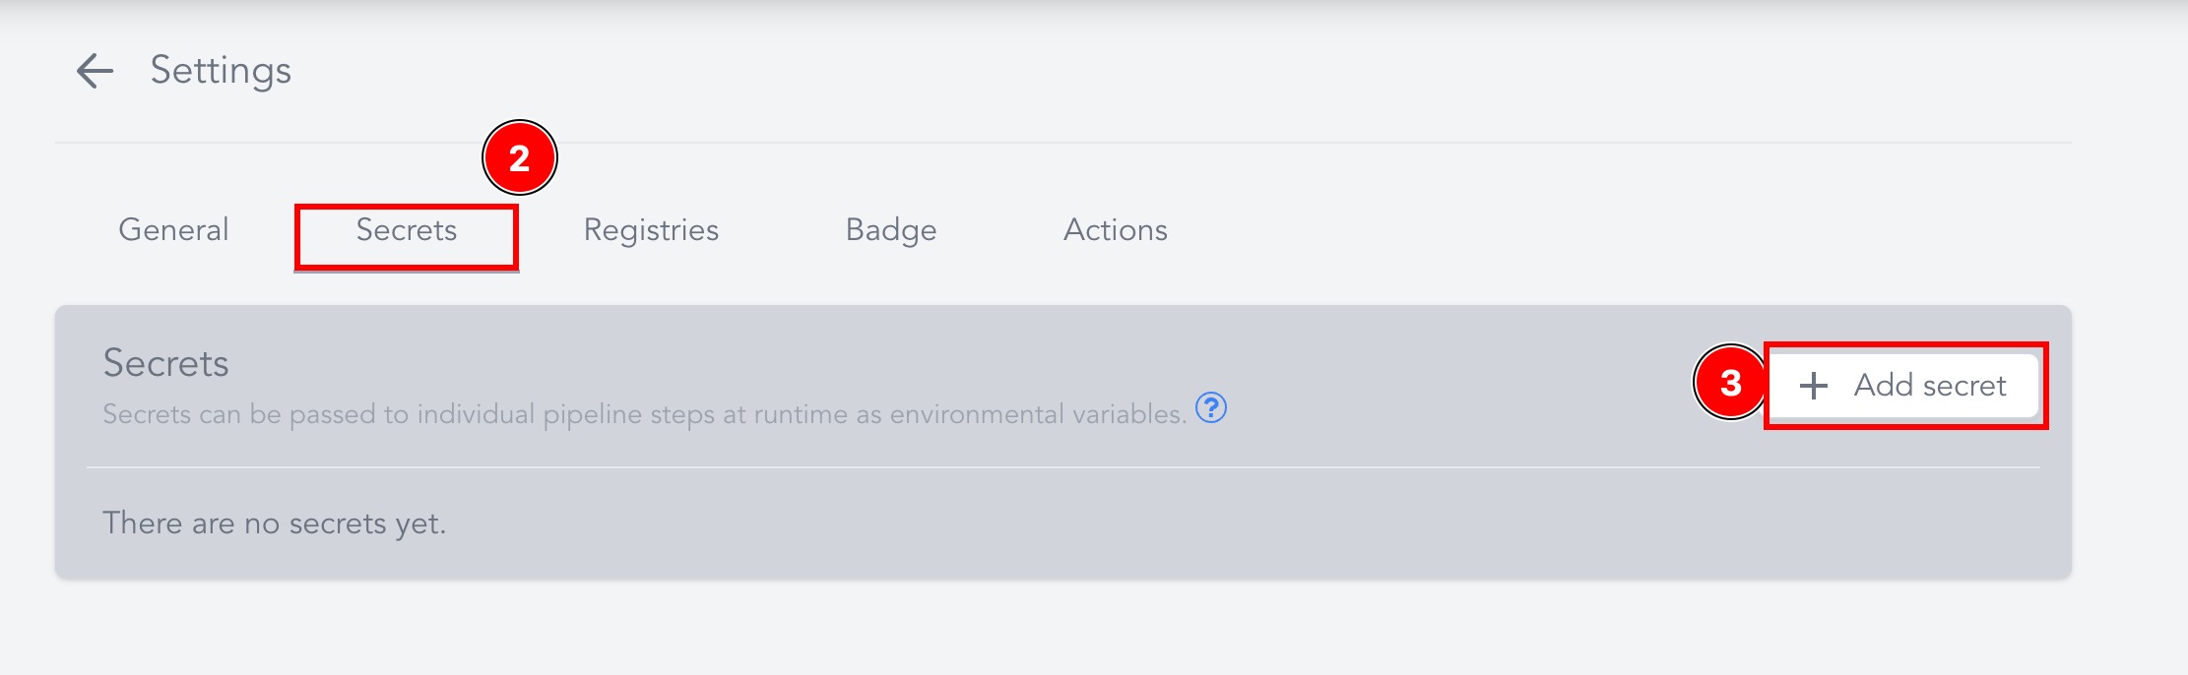Click the Add secret button label
2188x675 pixels.
pyautogui.click(x=1930, y=386)
